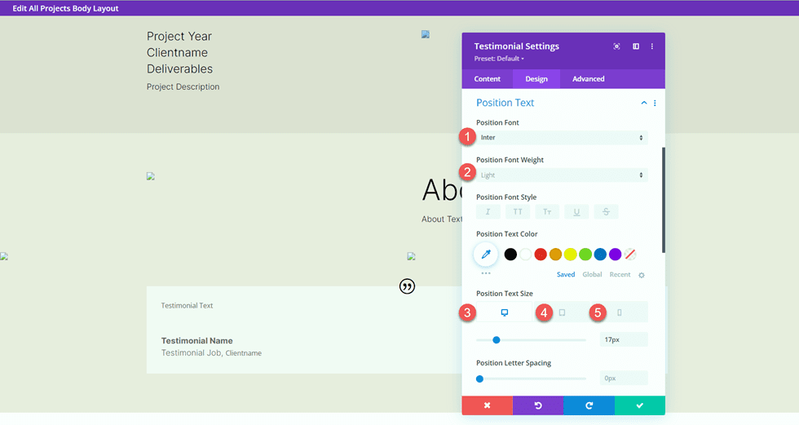Select the transparent no-color swatch
799x425 pixels.
(630, 255)
